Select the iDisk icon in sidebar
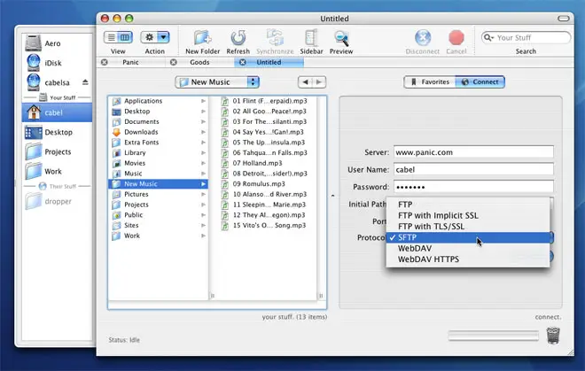Viewport: 585px width, 371px height. 34,61
